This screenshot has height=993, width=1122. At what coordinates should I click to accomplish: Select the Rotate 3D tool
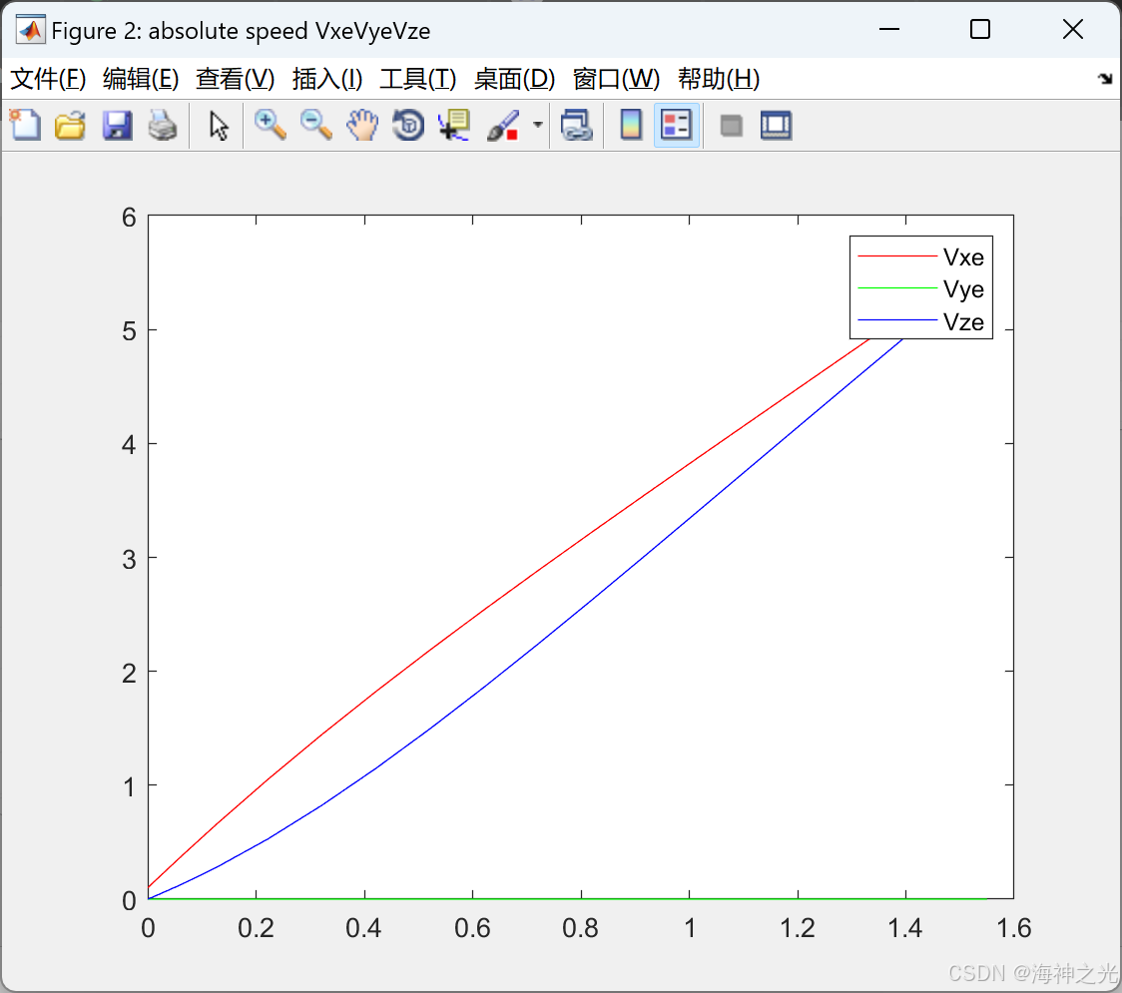click(408, 125)
